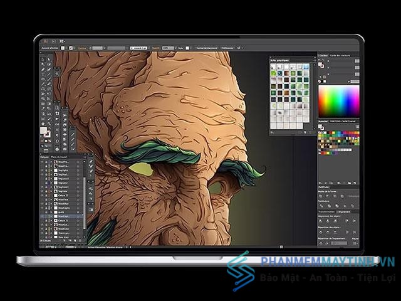Switch to the Transformation tab

(x=326, y=212)
